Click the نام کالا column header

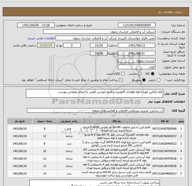117,121
